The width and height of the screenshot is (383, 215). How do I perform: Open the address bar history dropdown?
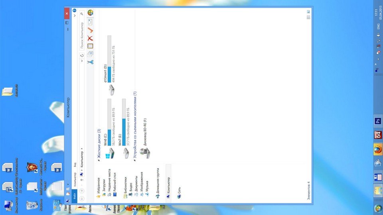click(x=82, y=62)
